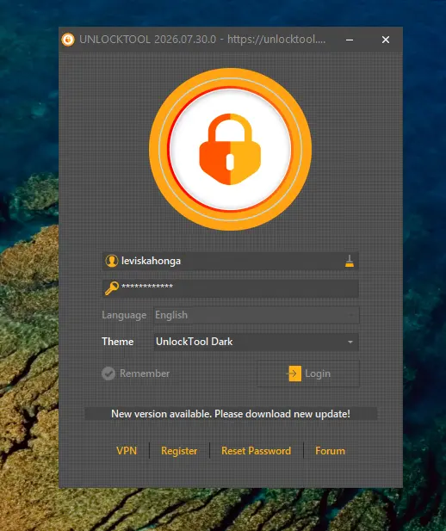The width and height of the screenshot is (446, 531).
Task: Click the Login button
Action: tap(308, 374)
